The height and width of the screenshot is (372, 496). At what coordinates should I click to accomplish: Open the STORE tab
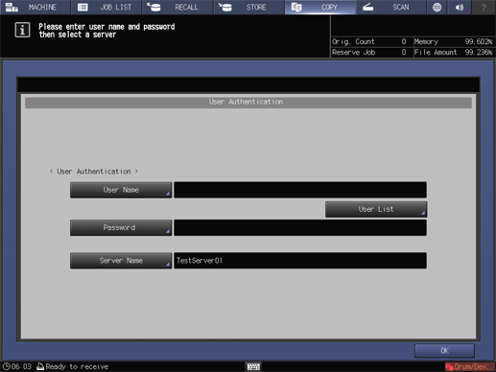pyautogui.click(x=249, y=7)
